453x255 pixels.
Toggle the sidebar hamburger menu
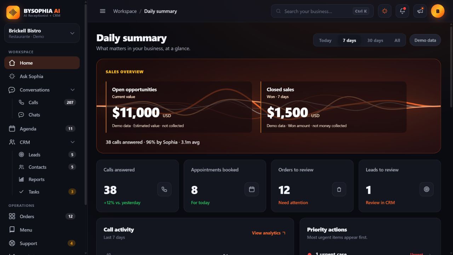pyautogui.click(x=103, y=11)
